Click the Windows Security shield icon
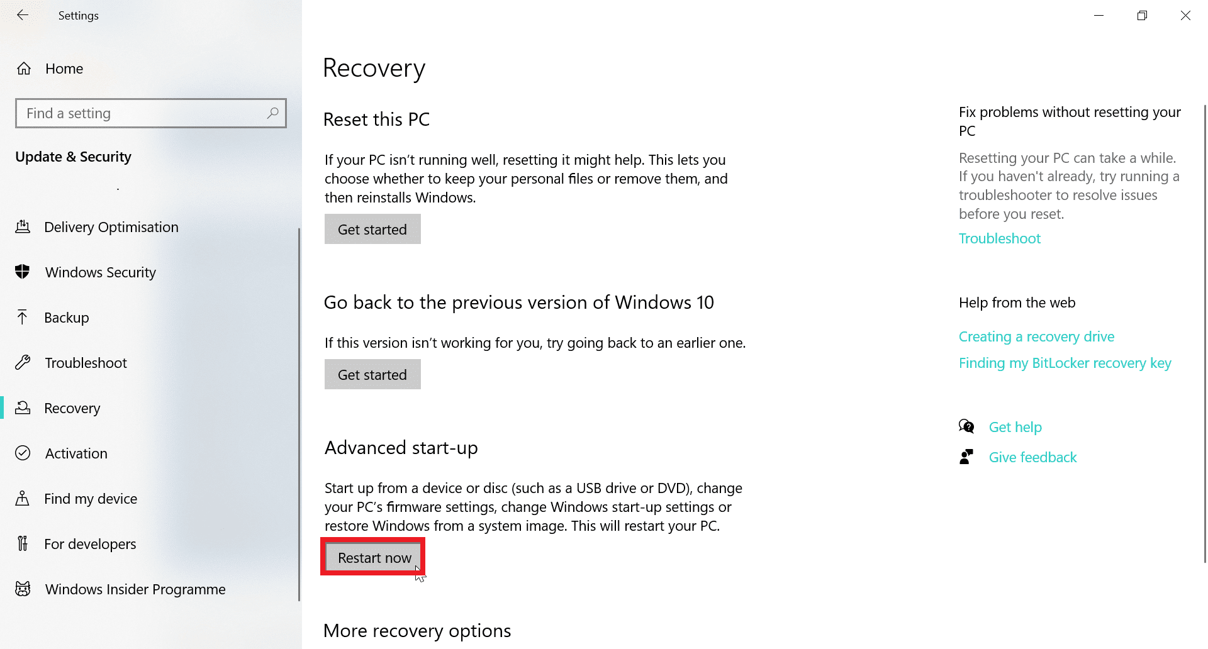This screenshot has height=649, width=1208. pyautogui.click(x=23, y=272)
